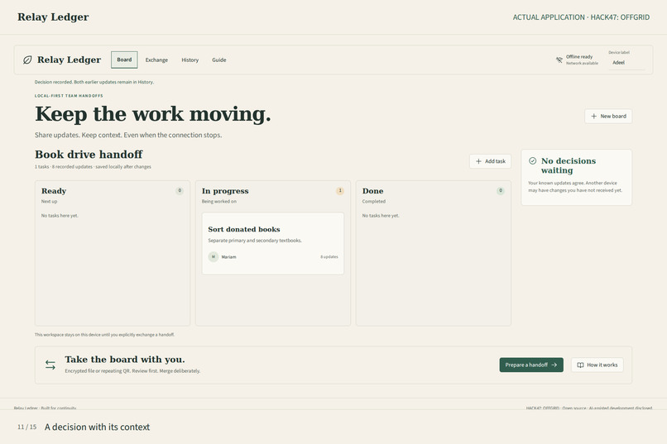Click the No decisions waiting heading
This screenshot has width=667, height=444.
[x=569, y=165]
